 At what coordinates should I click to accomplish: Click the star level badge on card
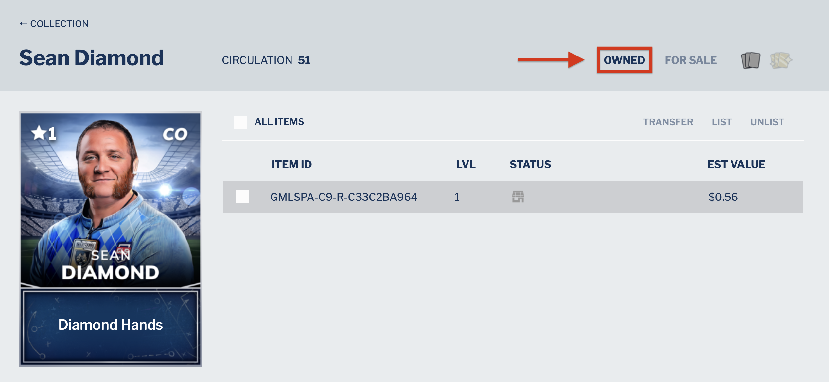coord(44,133)
